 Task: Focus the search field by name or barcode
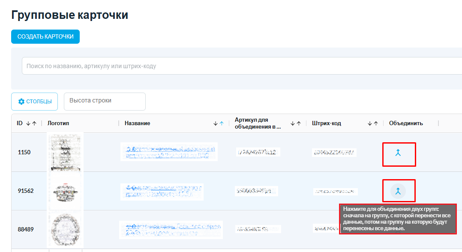(x=242, y=66)
